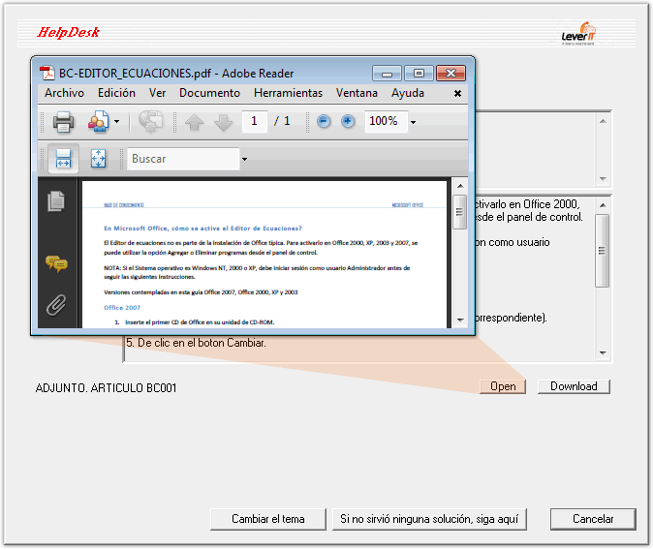Minimize the Adobe Reader window
The image size is (653, 549).
tap(387, 74)
